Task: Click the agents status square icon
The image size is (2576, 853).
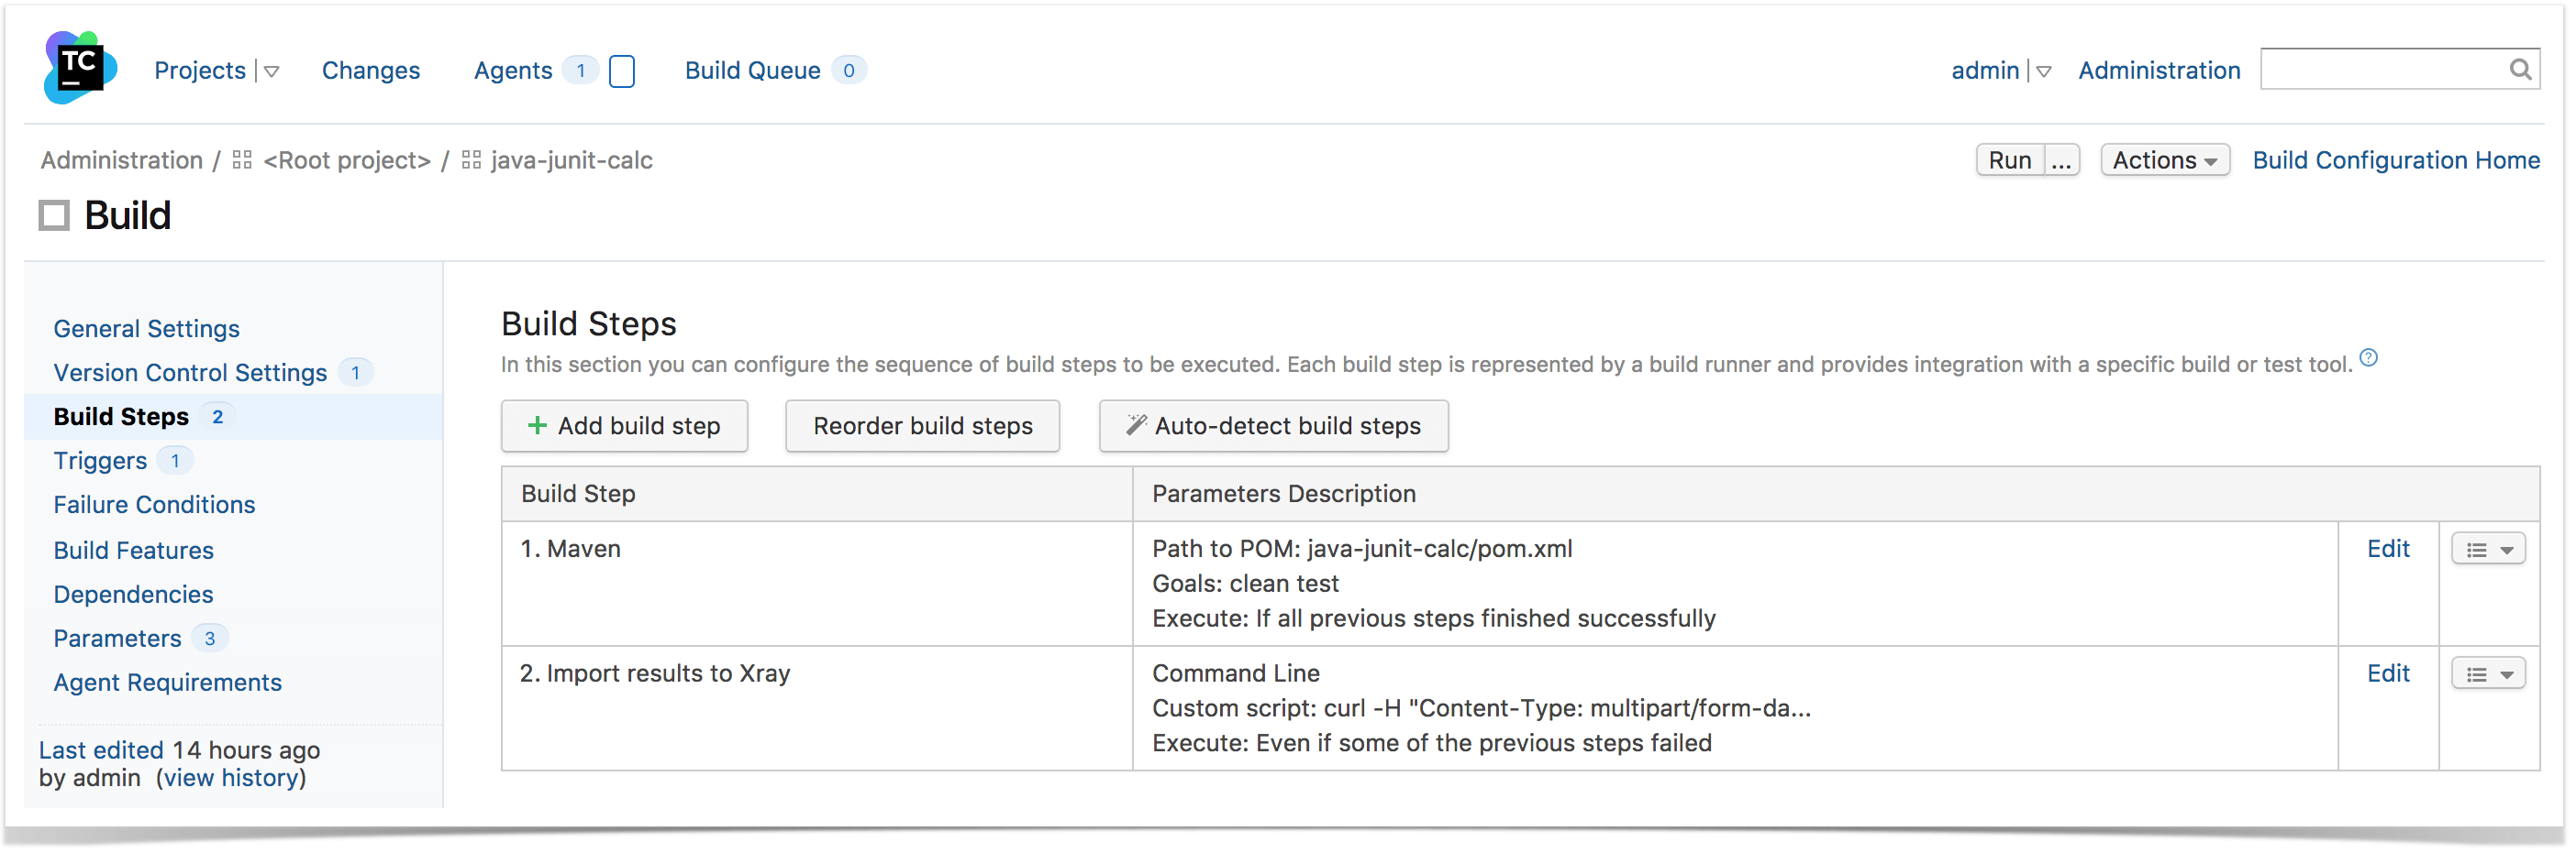Action: point(622,71)
